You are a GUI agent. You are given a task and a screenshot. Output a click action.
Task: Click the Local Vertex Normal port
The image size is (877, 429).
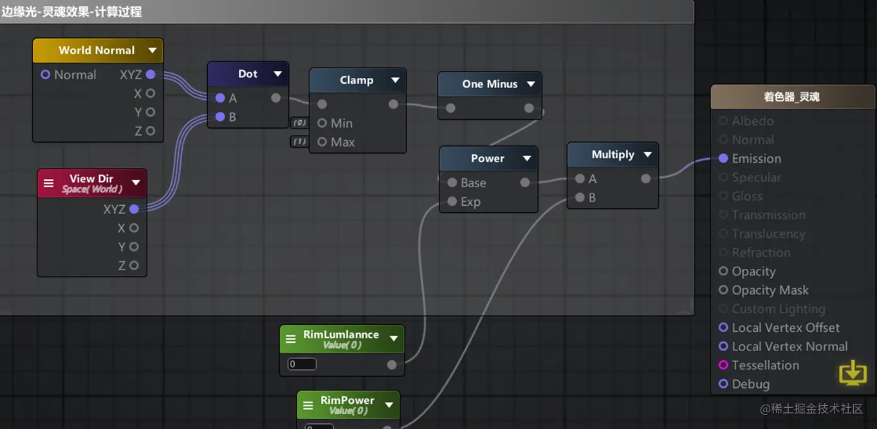pyautogui.click(x=723, y=346)
